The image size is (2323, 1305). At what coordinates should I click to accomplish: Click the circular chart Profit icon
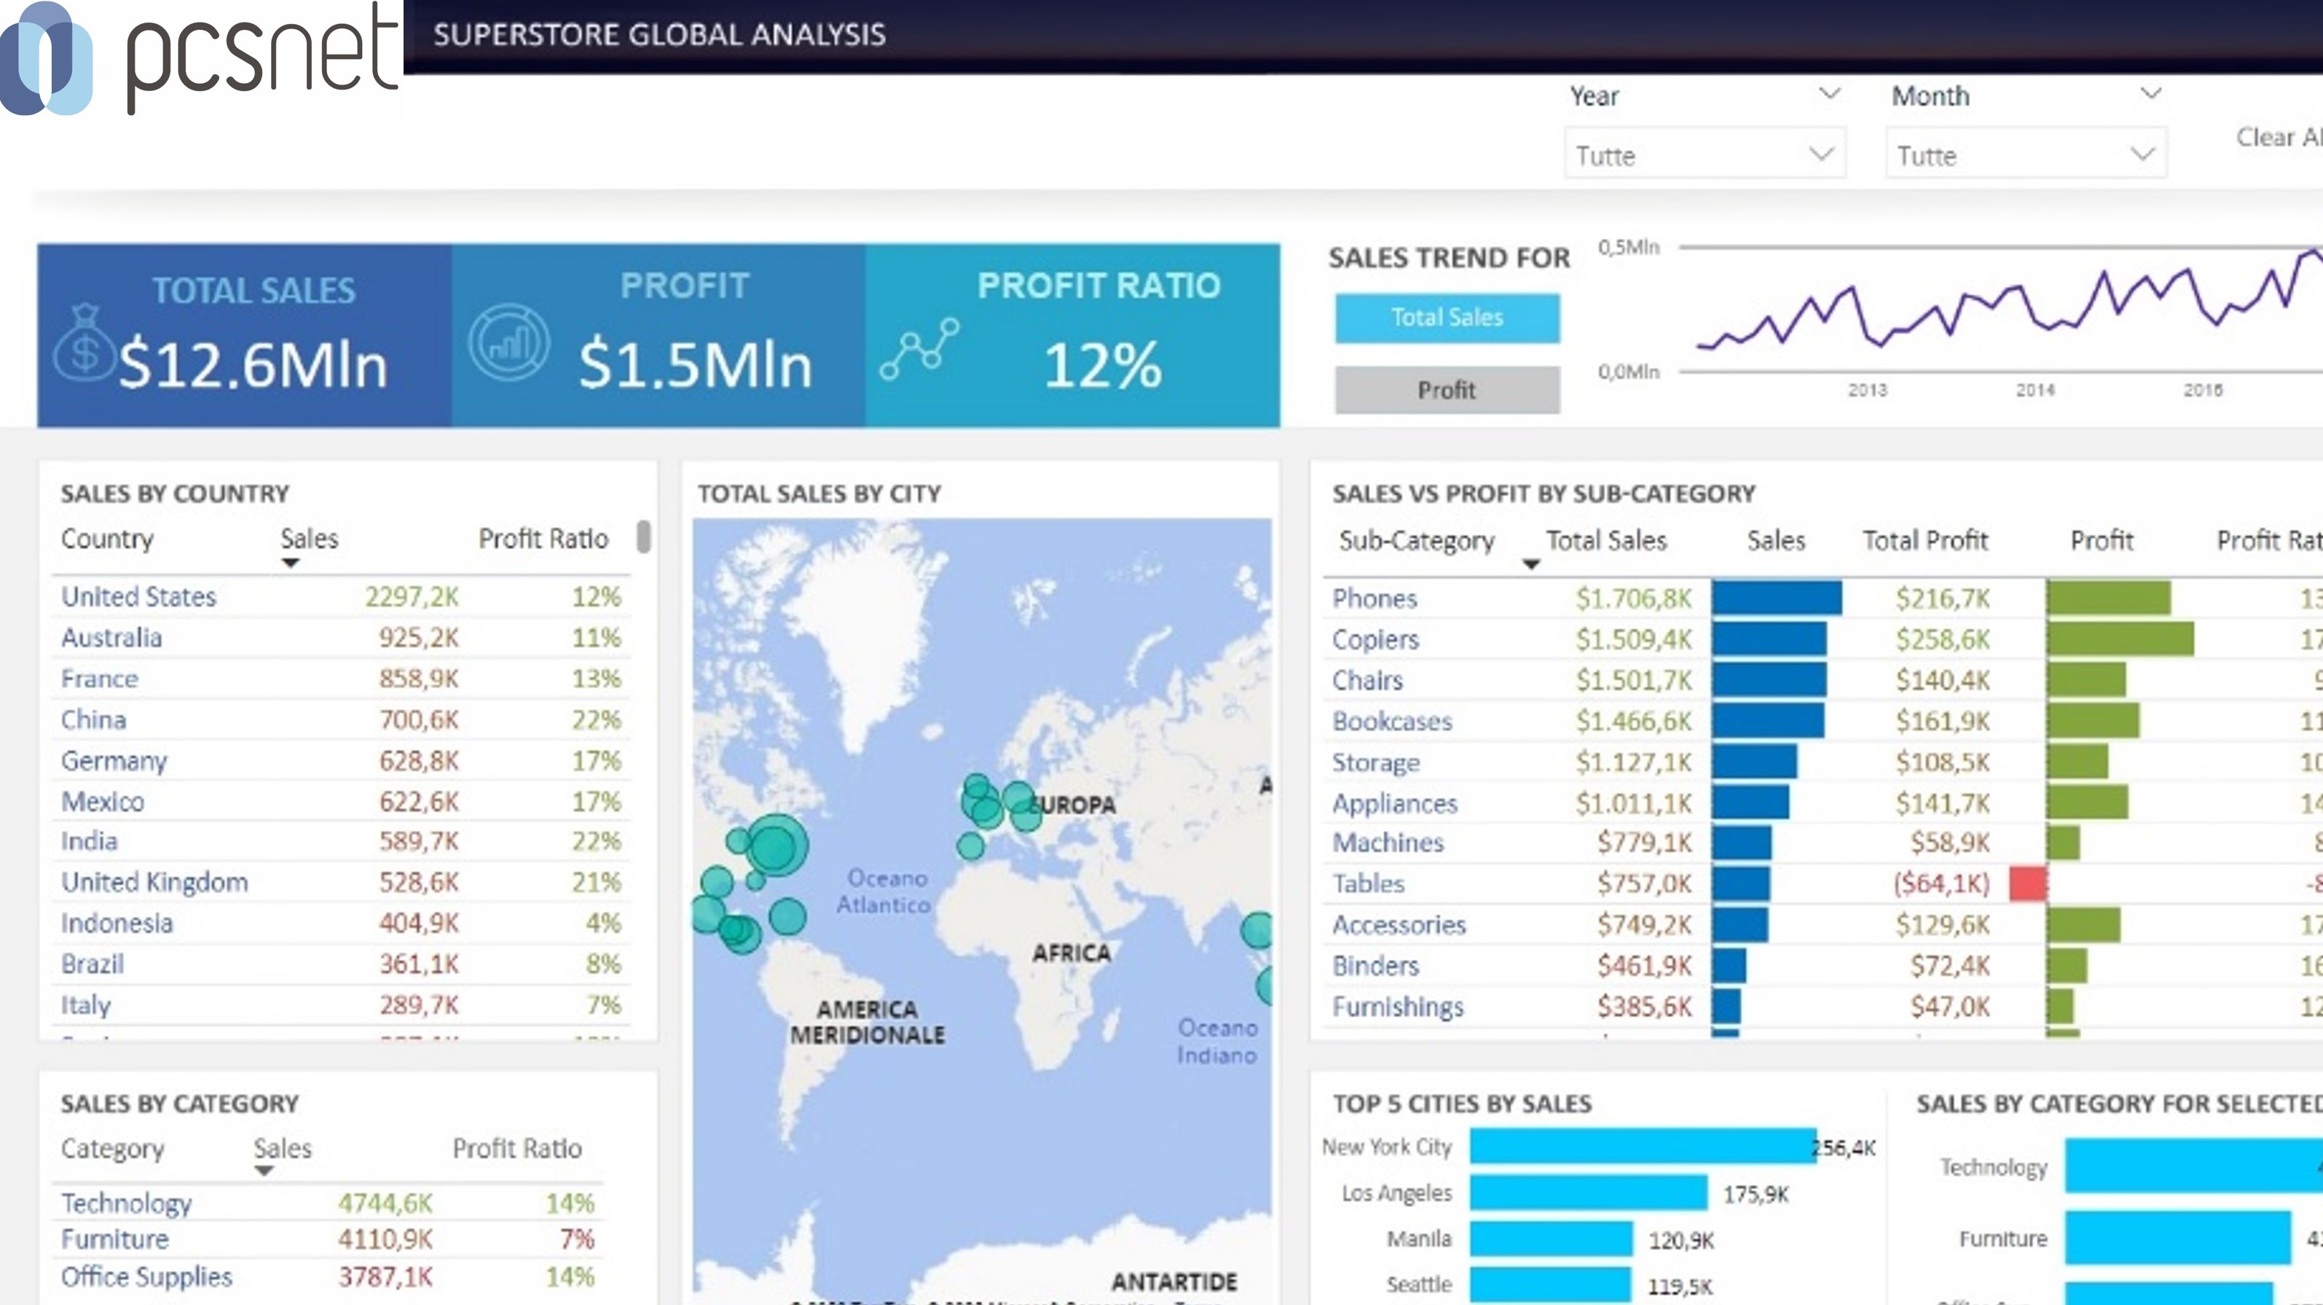(x=508, y=344)
